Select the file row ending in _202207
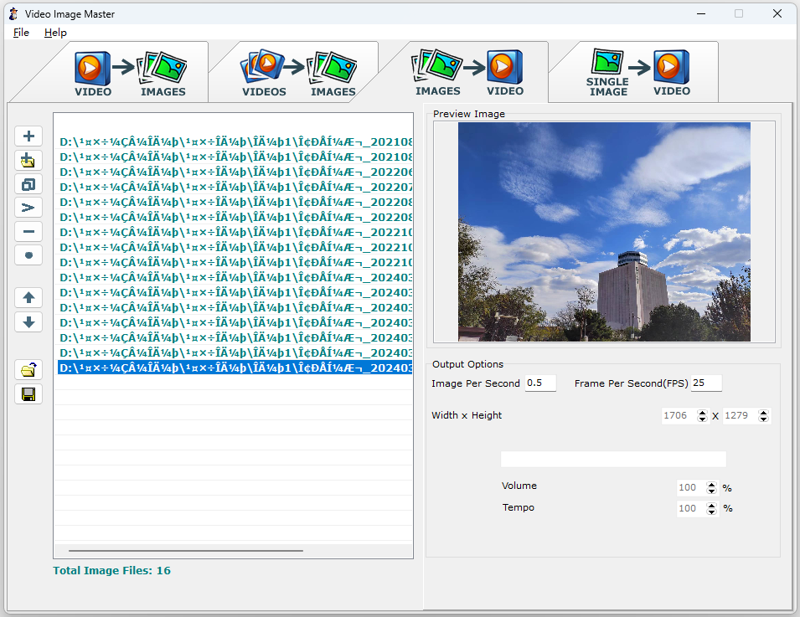This screenshot has width=800, height=617. tap(235, 188)
